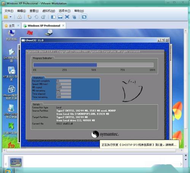Open the snapshot manager toolbar icon
This screenshot has width=190, height=173.
(x=43, y=17)
